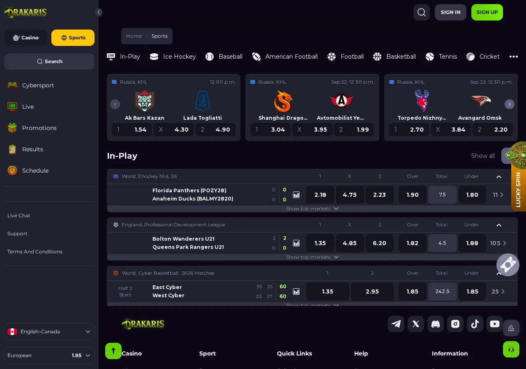Click the sidebar Search field
This screenshot has height=369, width=526.
click(49, 61)
